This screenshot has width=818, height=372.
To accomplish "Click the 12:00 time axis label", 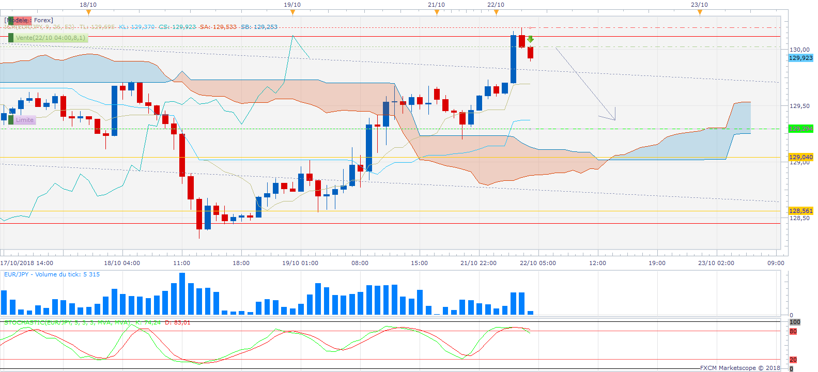I will point(598,263).
